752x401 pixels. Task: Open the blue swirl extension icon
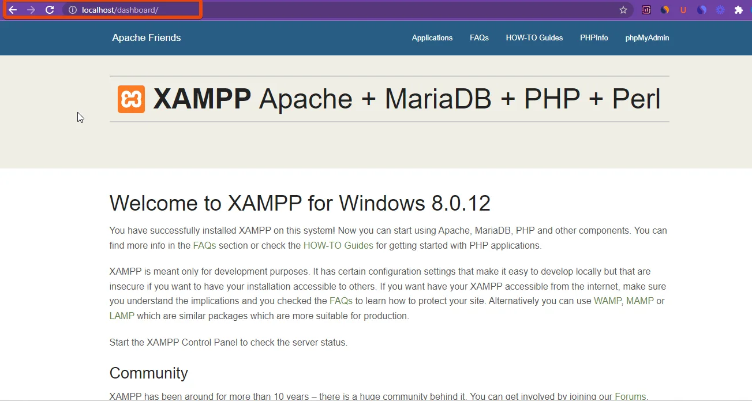click(x=702, y=10)
